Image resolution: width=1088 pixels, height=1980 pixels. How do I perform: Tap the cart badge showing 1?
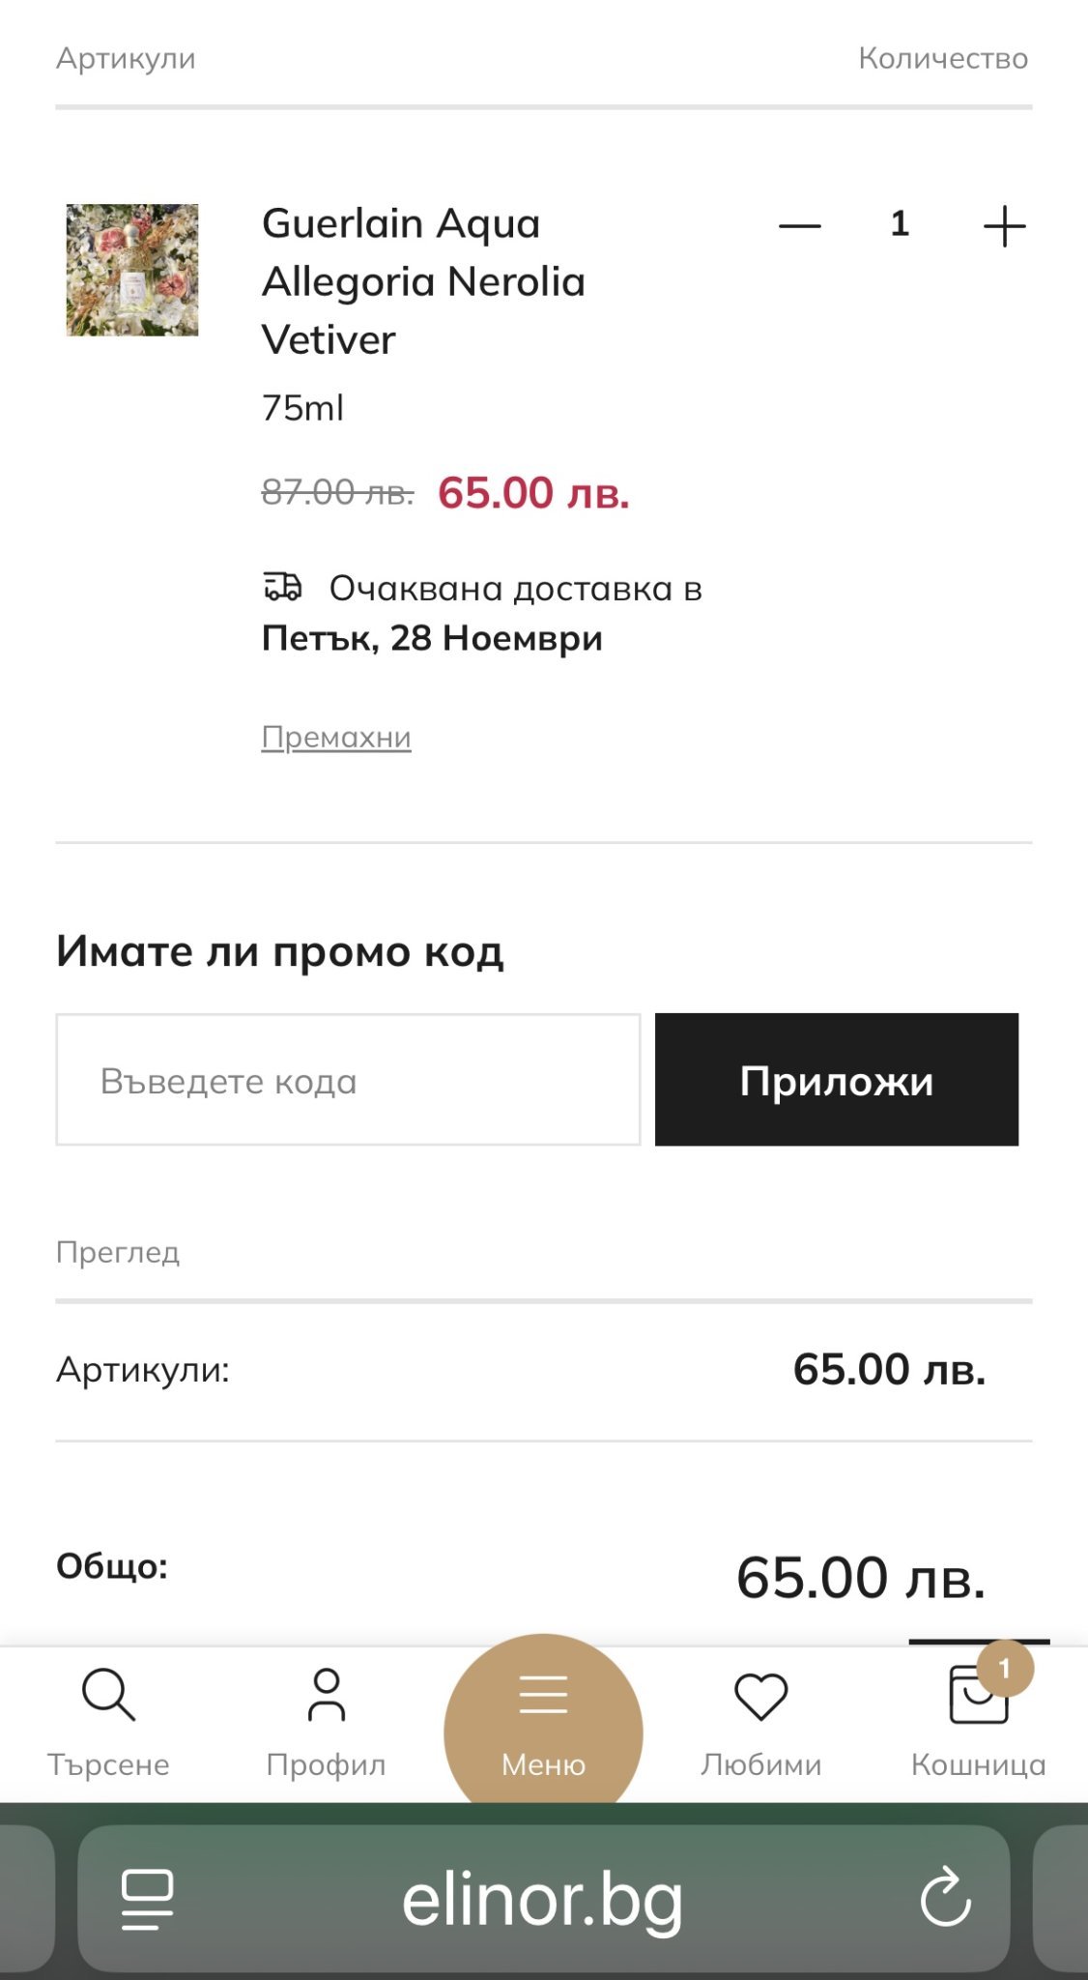1005,1668
